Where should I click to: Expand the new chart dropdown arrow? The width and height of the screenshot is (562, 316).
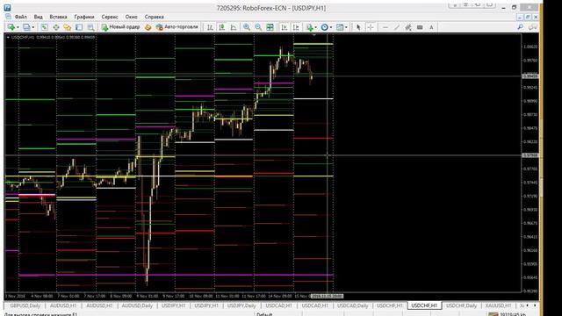point(18,27)
